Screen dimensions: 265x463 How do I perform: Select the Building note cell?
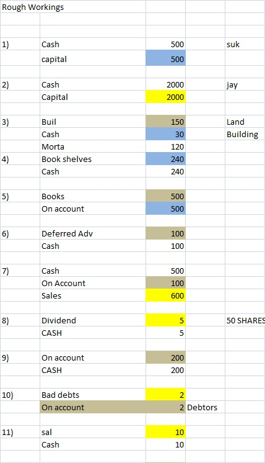coord(245,134)
